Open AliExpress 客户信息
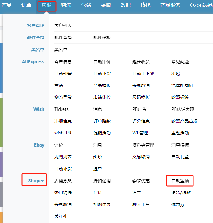213x223 pixels. [63, 62]
